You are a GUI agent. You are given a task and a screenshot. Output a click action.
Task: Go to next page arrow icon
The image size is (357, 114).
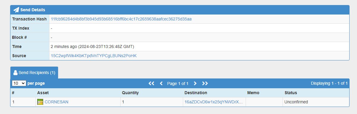click(x=195, y=84)
